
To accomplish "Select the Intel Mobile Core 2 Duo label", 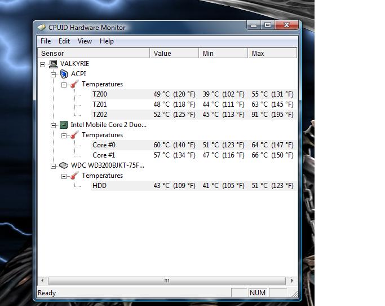I will (x=109, y=125).
